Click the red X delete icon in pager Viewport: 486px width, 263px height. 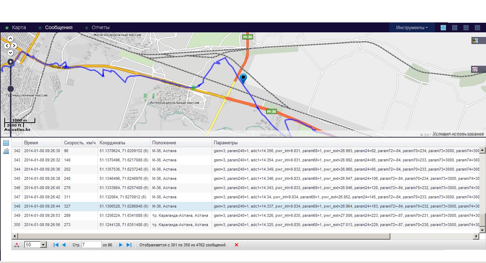coord(236,245)
